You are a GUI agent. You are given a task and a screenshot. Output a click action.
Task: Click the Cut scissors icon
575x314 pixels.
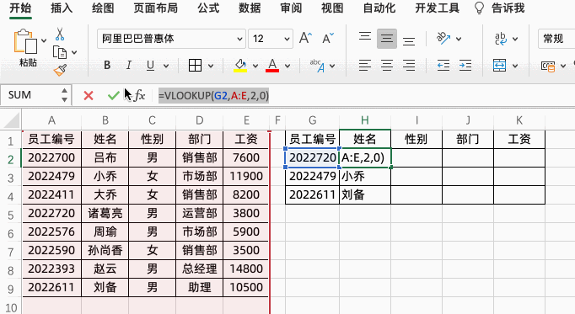tap(60, 34)
